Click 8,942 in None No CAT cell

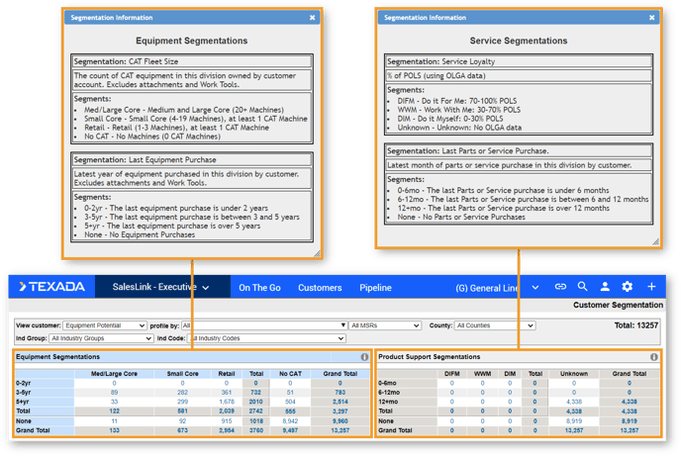point(290,420)
